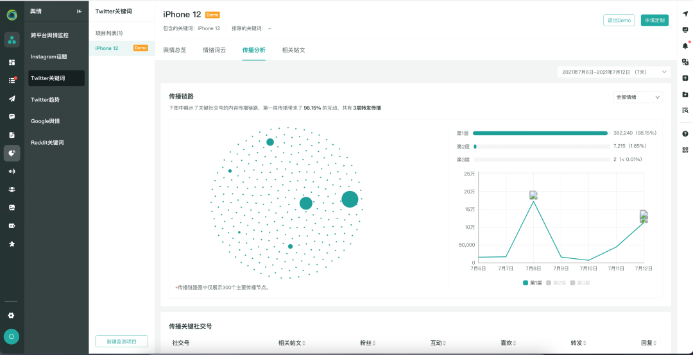
Task: Open the list search icon in right rail
Action: click(685, 110)
